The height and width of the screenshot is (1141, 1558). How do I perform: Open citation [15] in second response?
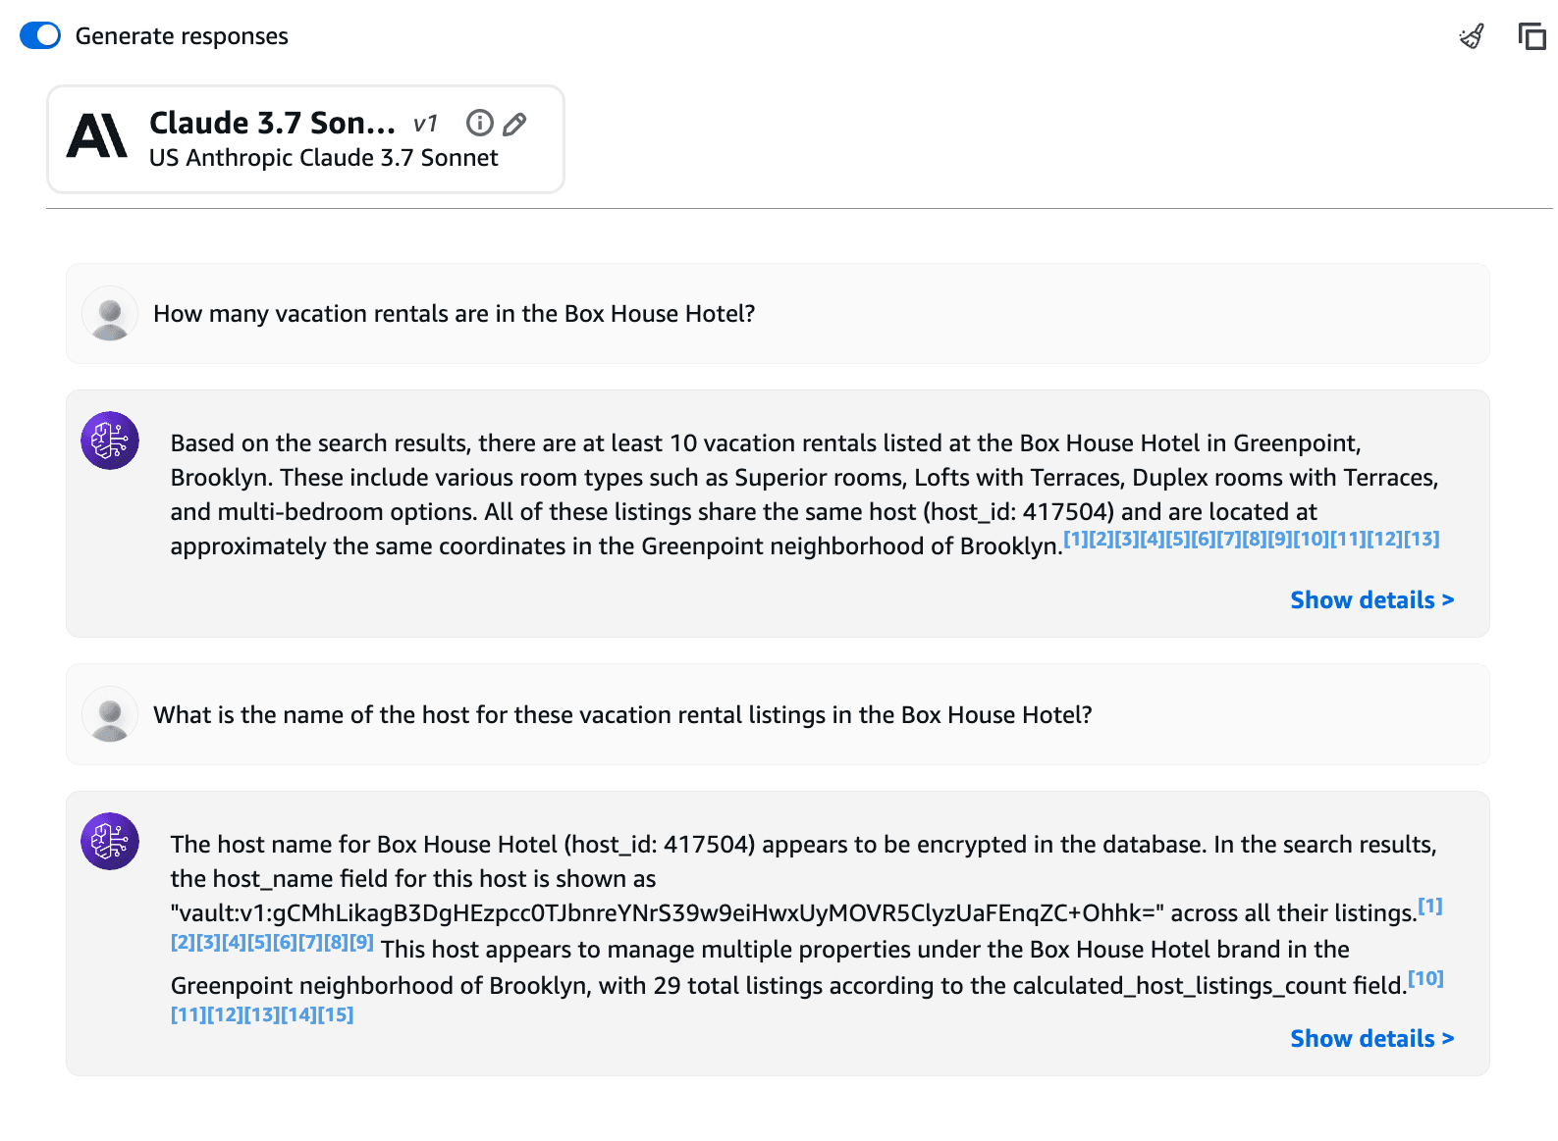(x=336, y=1014)
